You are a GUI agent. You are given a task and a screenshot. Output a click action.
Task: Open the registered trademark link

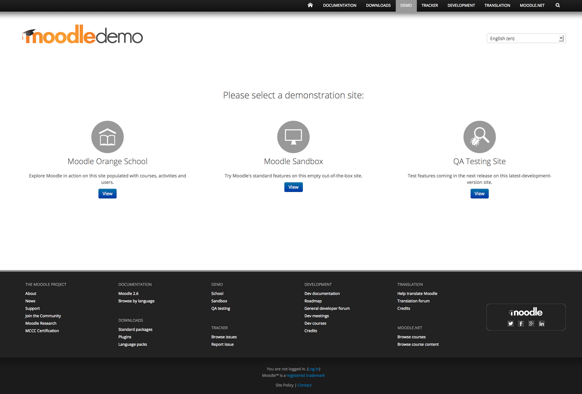(306, 376)
